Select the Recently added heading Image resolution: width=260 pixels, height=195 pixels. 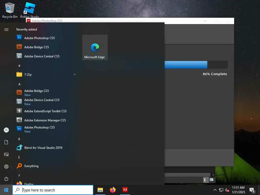(x=26, y=29)
